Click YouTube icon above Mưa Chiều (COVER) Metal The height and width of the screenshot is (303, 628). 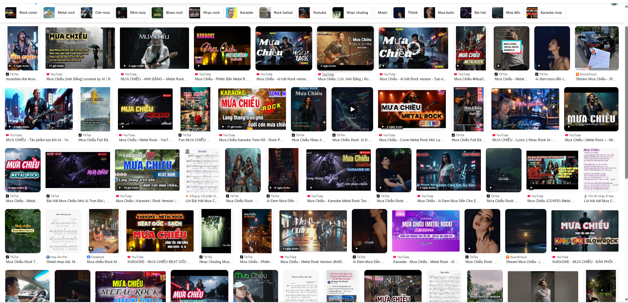pos(529,196)
